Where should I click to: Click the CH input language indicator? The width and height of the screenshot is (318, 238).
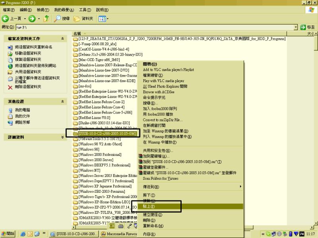(112, 226)
